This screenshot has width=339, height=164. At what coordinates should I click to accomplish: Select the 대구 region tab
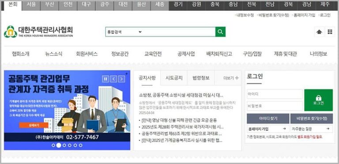click(86, 5)
